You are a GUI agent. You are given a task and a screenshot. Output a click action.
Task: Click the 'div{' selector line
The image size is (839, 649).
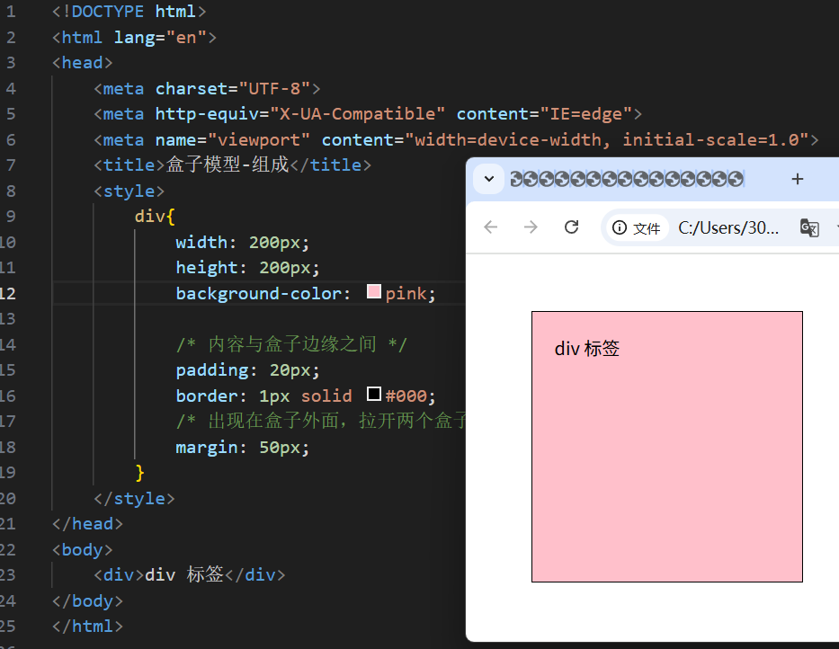155,216
